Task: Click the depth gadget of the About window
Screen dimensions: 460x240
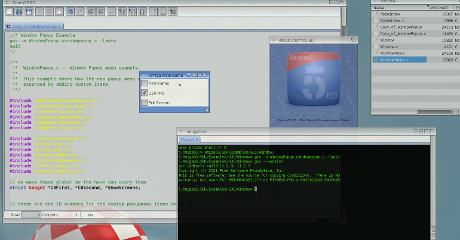Action: pyautogui.click(x=353, y=40)
